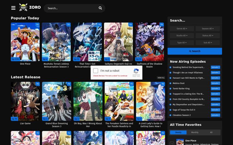Open Trapped in a Dating Sim link
The height and width of the screenshot is (145, 233).
[x=188, y=94]
